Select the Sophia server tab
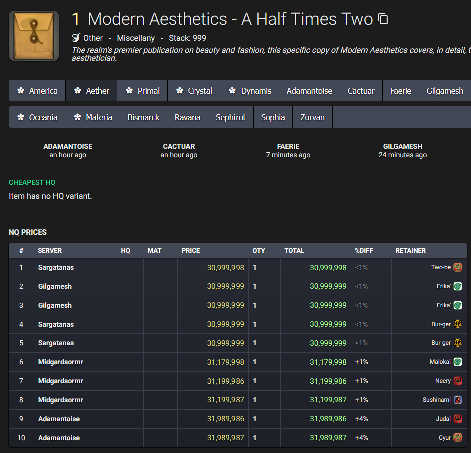Image resolution: width=471 pixels, height=453 pixels. [x=273, y=117]
